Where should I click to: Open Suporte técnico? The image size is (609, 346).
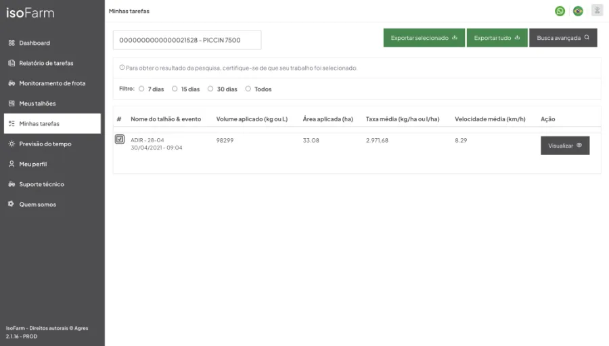tap(41, 184)
